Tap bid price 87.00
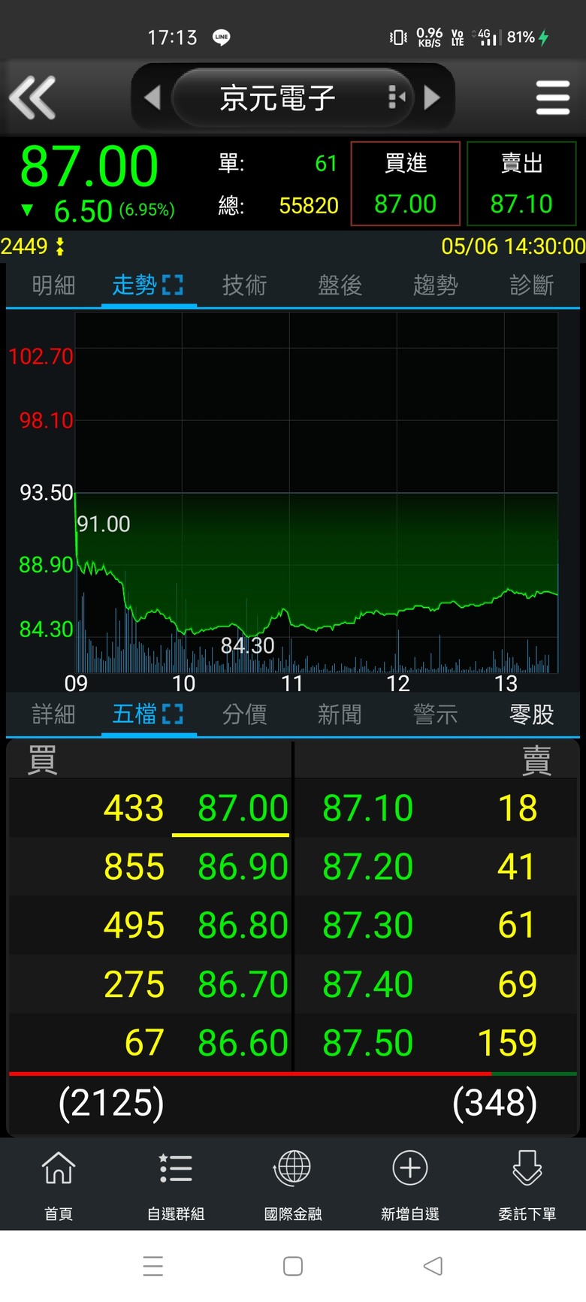Image resolution: width=586 pixels, height=1302 pixels. pos(243,808)
